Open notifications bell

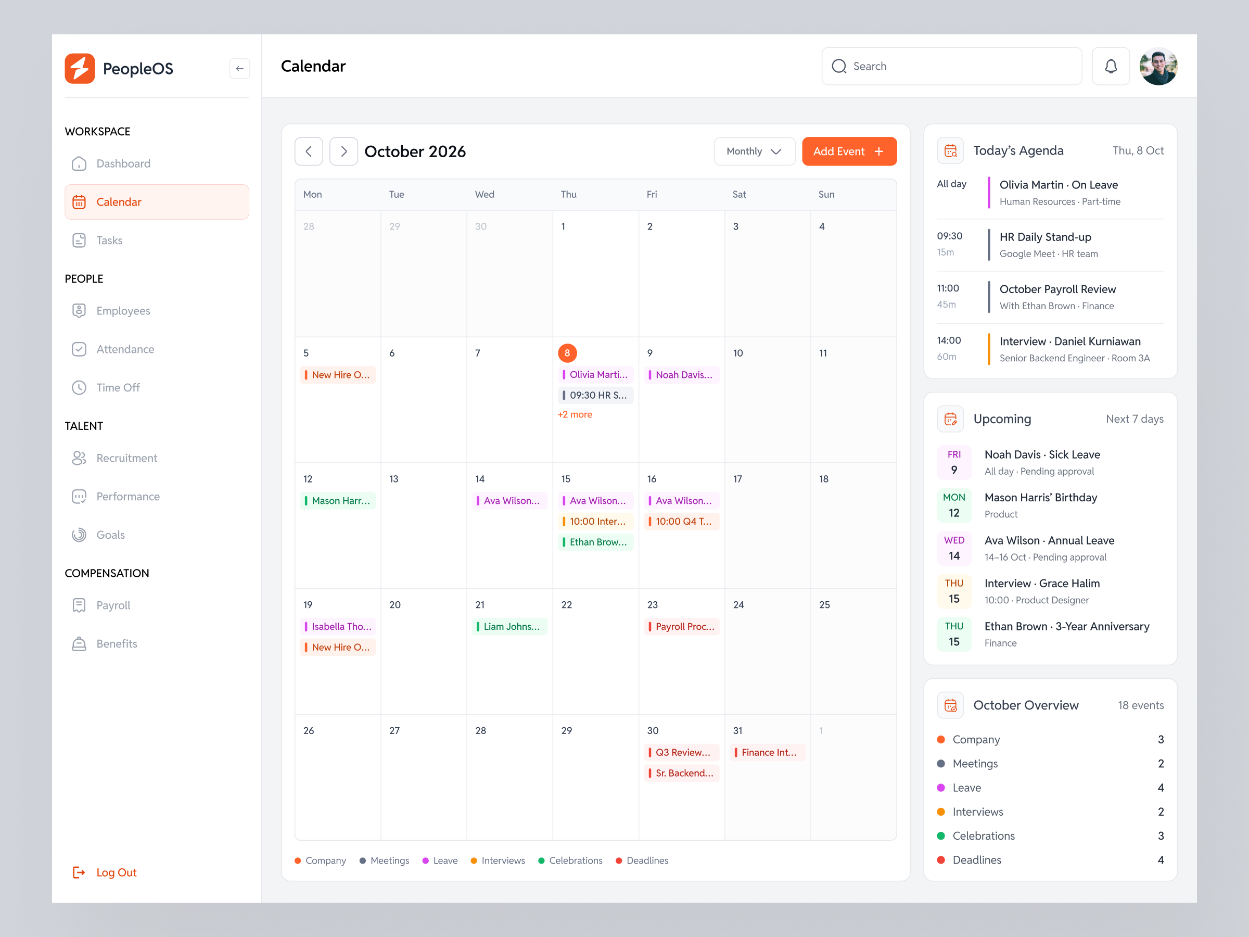tap(1111, 66)
